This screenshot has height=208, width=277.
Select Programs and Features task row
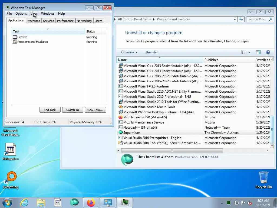click(x=59, y=42)
